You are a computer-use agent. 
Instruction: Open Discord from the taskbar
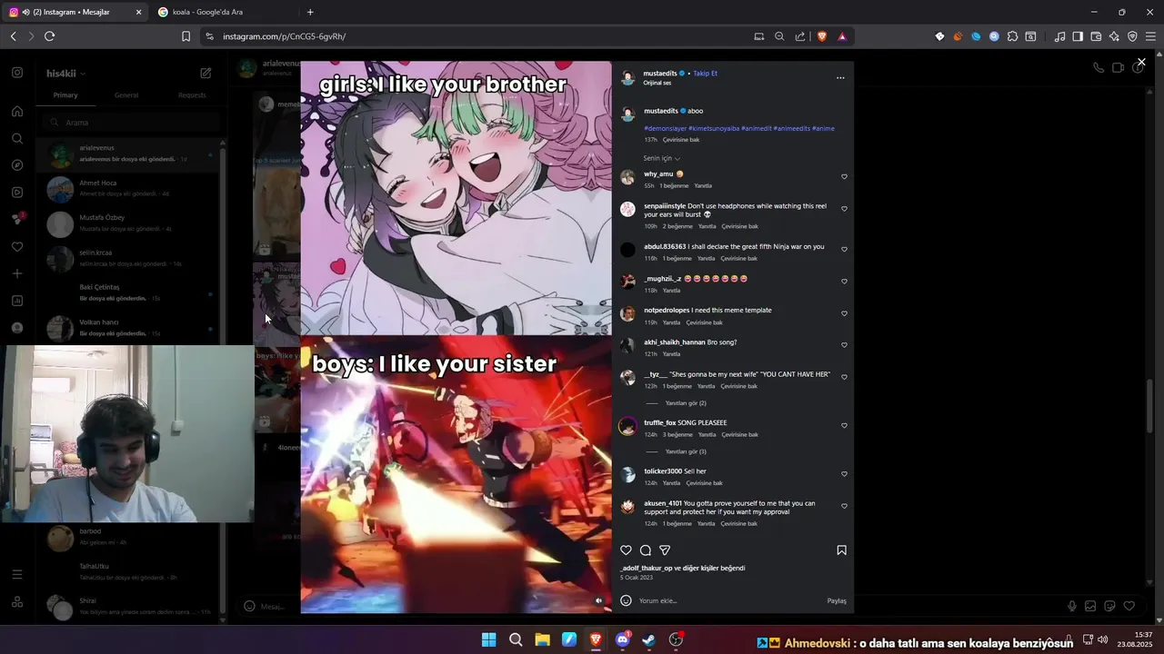click(x=623, y=639)
